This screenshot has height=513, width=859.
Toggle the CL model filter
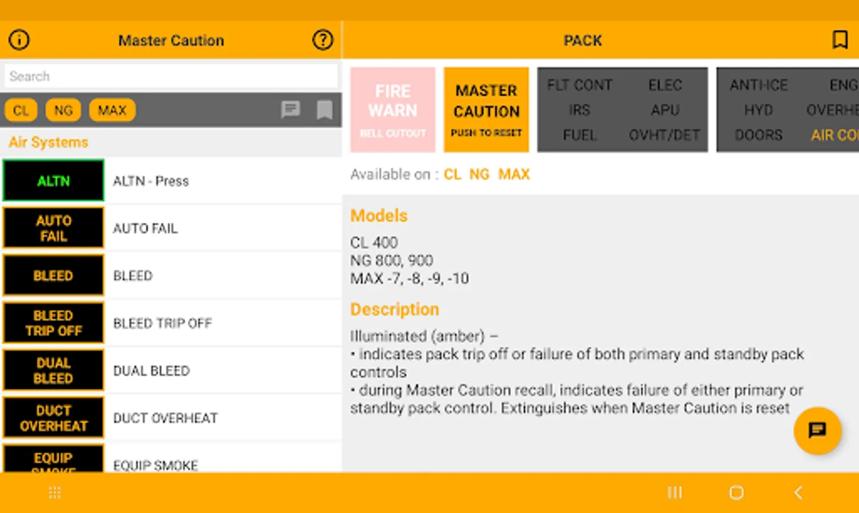[21, 110]
